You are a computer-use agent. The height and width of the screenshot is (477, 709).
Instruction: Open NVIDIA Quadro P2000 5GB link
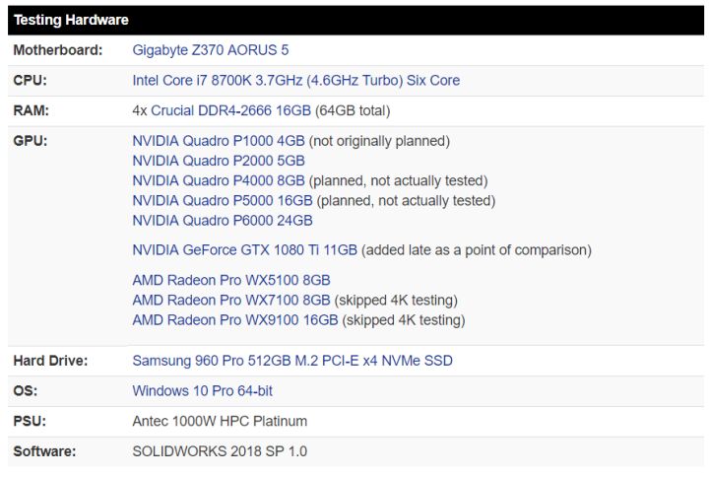tap(219, 161)
